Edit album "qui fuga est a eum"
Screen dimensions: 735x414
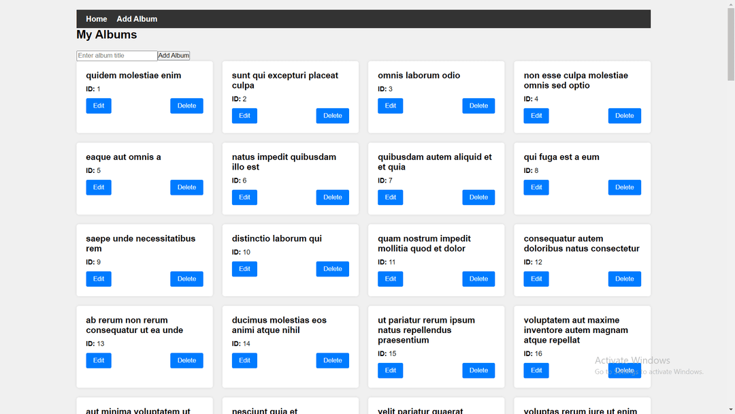tap(536, 187)
